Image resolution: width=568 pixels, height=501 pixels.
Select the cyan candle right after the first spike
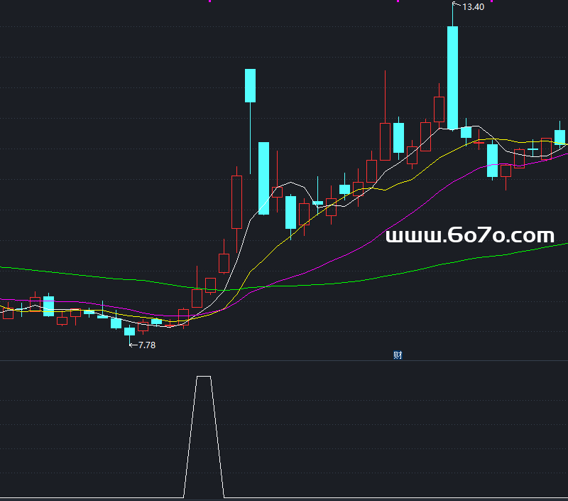[263, 178]
